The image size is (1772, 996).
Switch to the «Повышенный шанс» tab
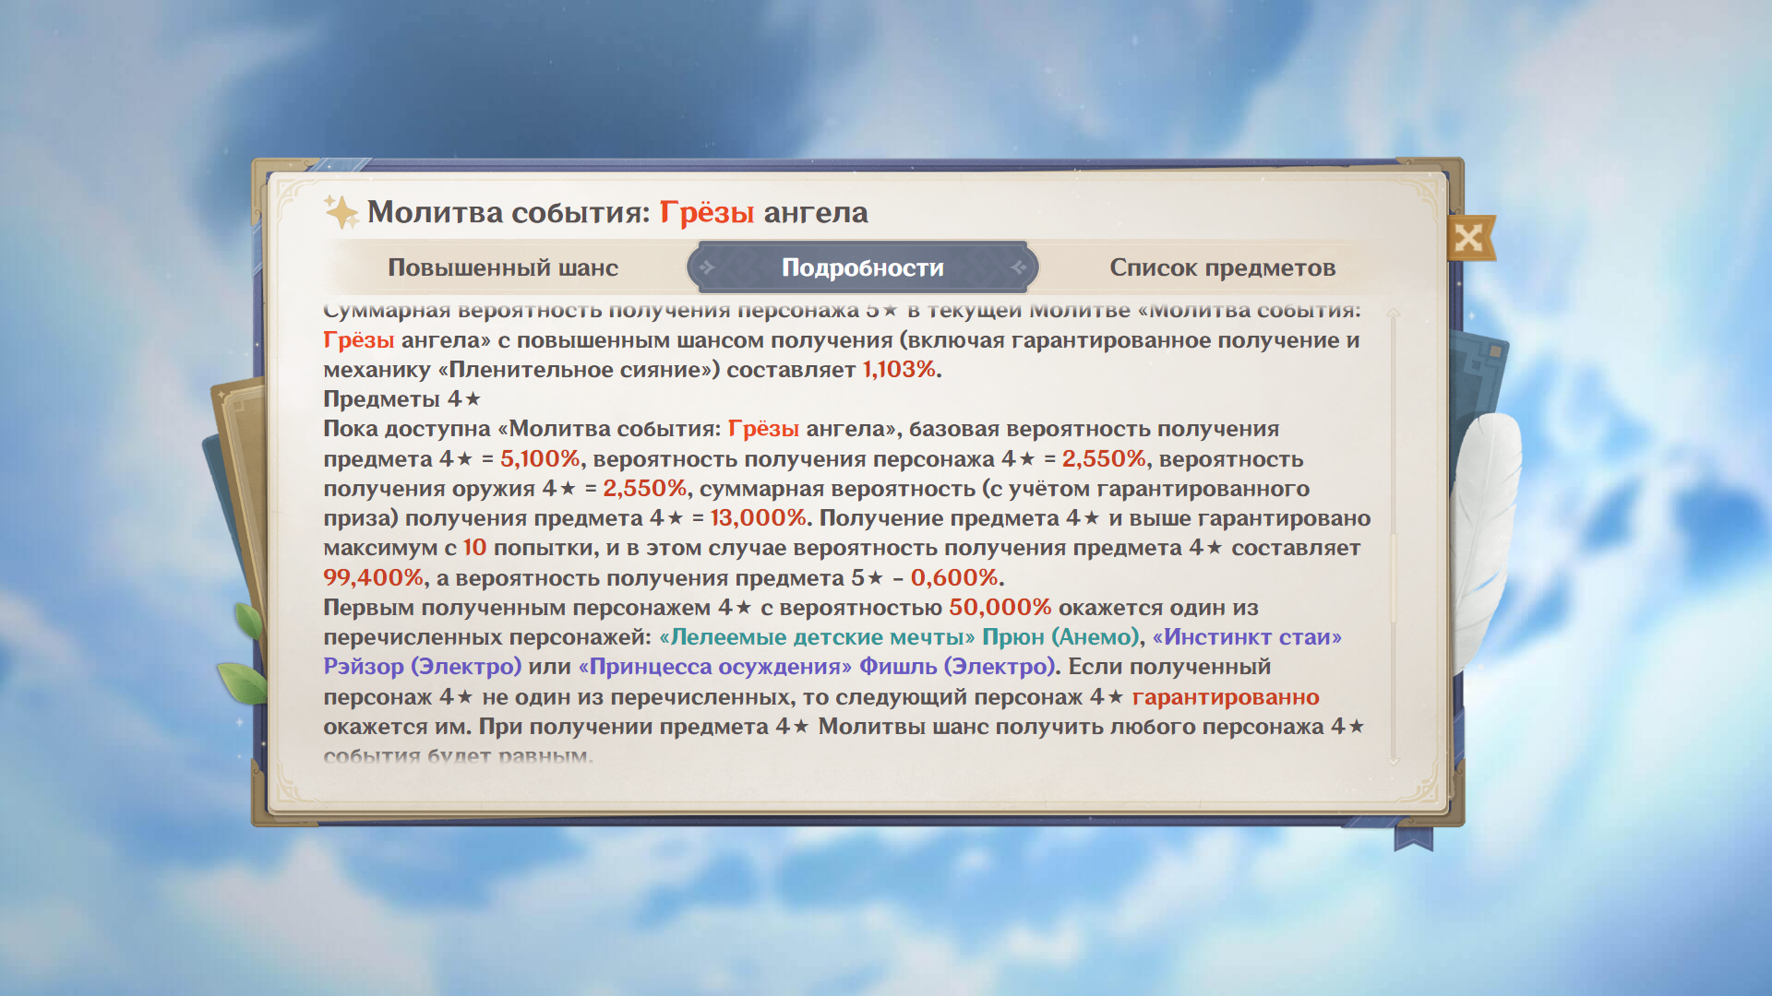click(503, 267)
